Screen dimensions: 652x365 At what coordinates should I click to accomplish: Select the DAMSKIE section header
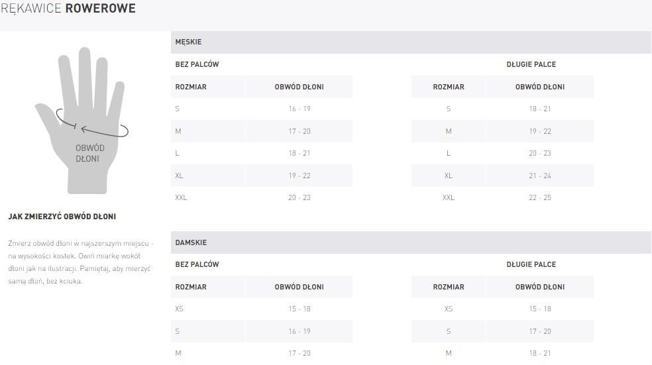coord(411,242)
